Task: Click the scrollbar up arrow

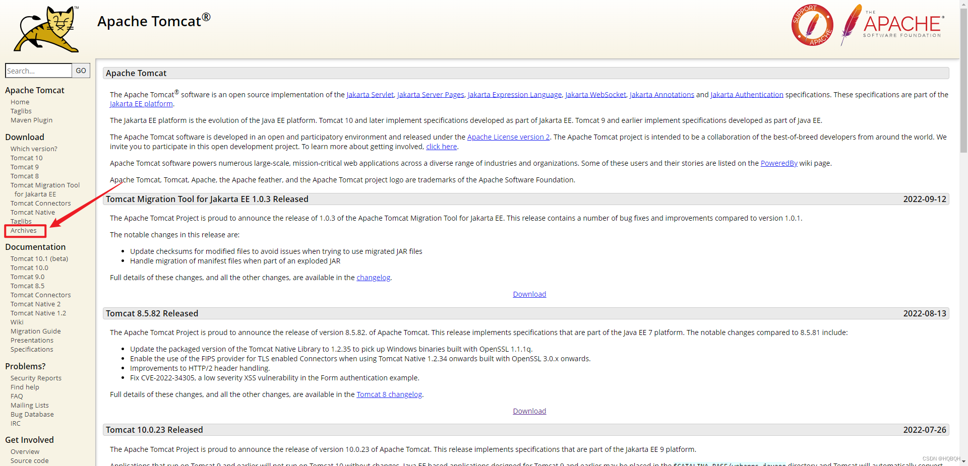Action: tap(963, 4)
